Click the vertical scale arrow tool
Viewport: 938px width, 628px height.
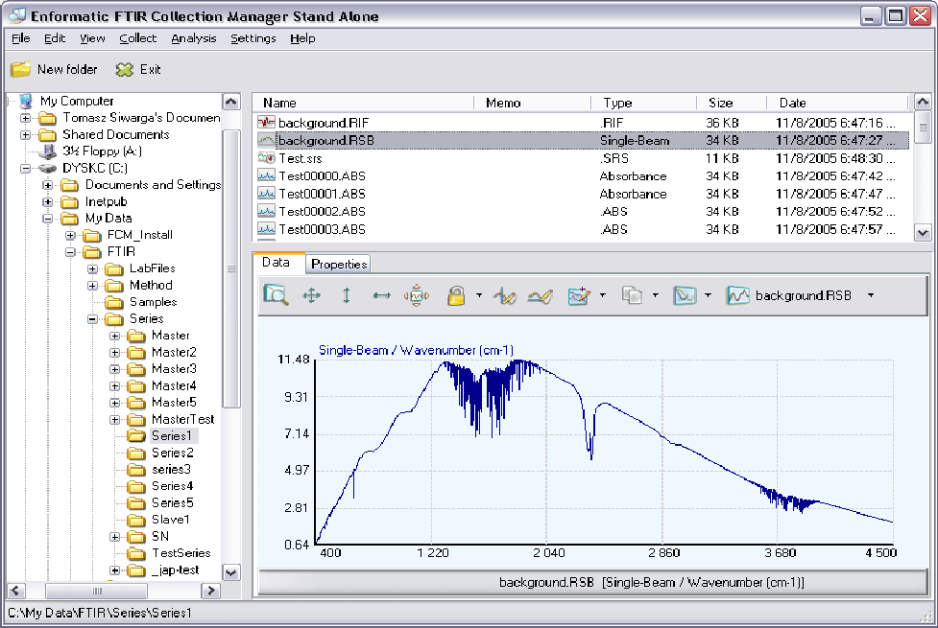[347, 296]
